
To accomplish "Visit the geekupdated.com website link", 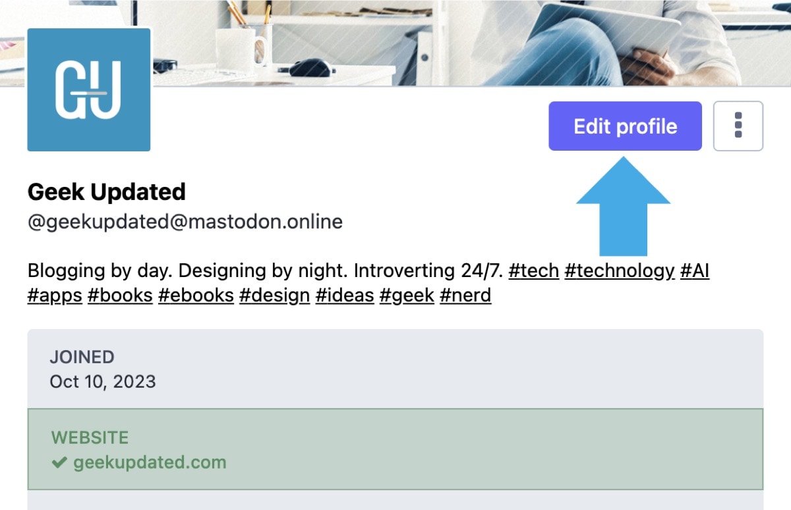I will 150,463.
